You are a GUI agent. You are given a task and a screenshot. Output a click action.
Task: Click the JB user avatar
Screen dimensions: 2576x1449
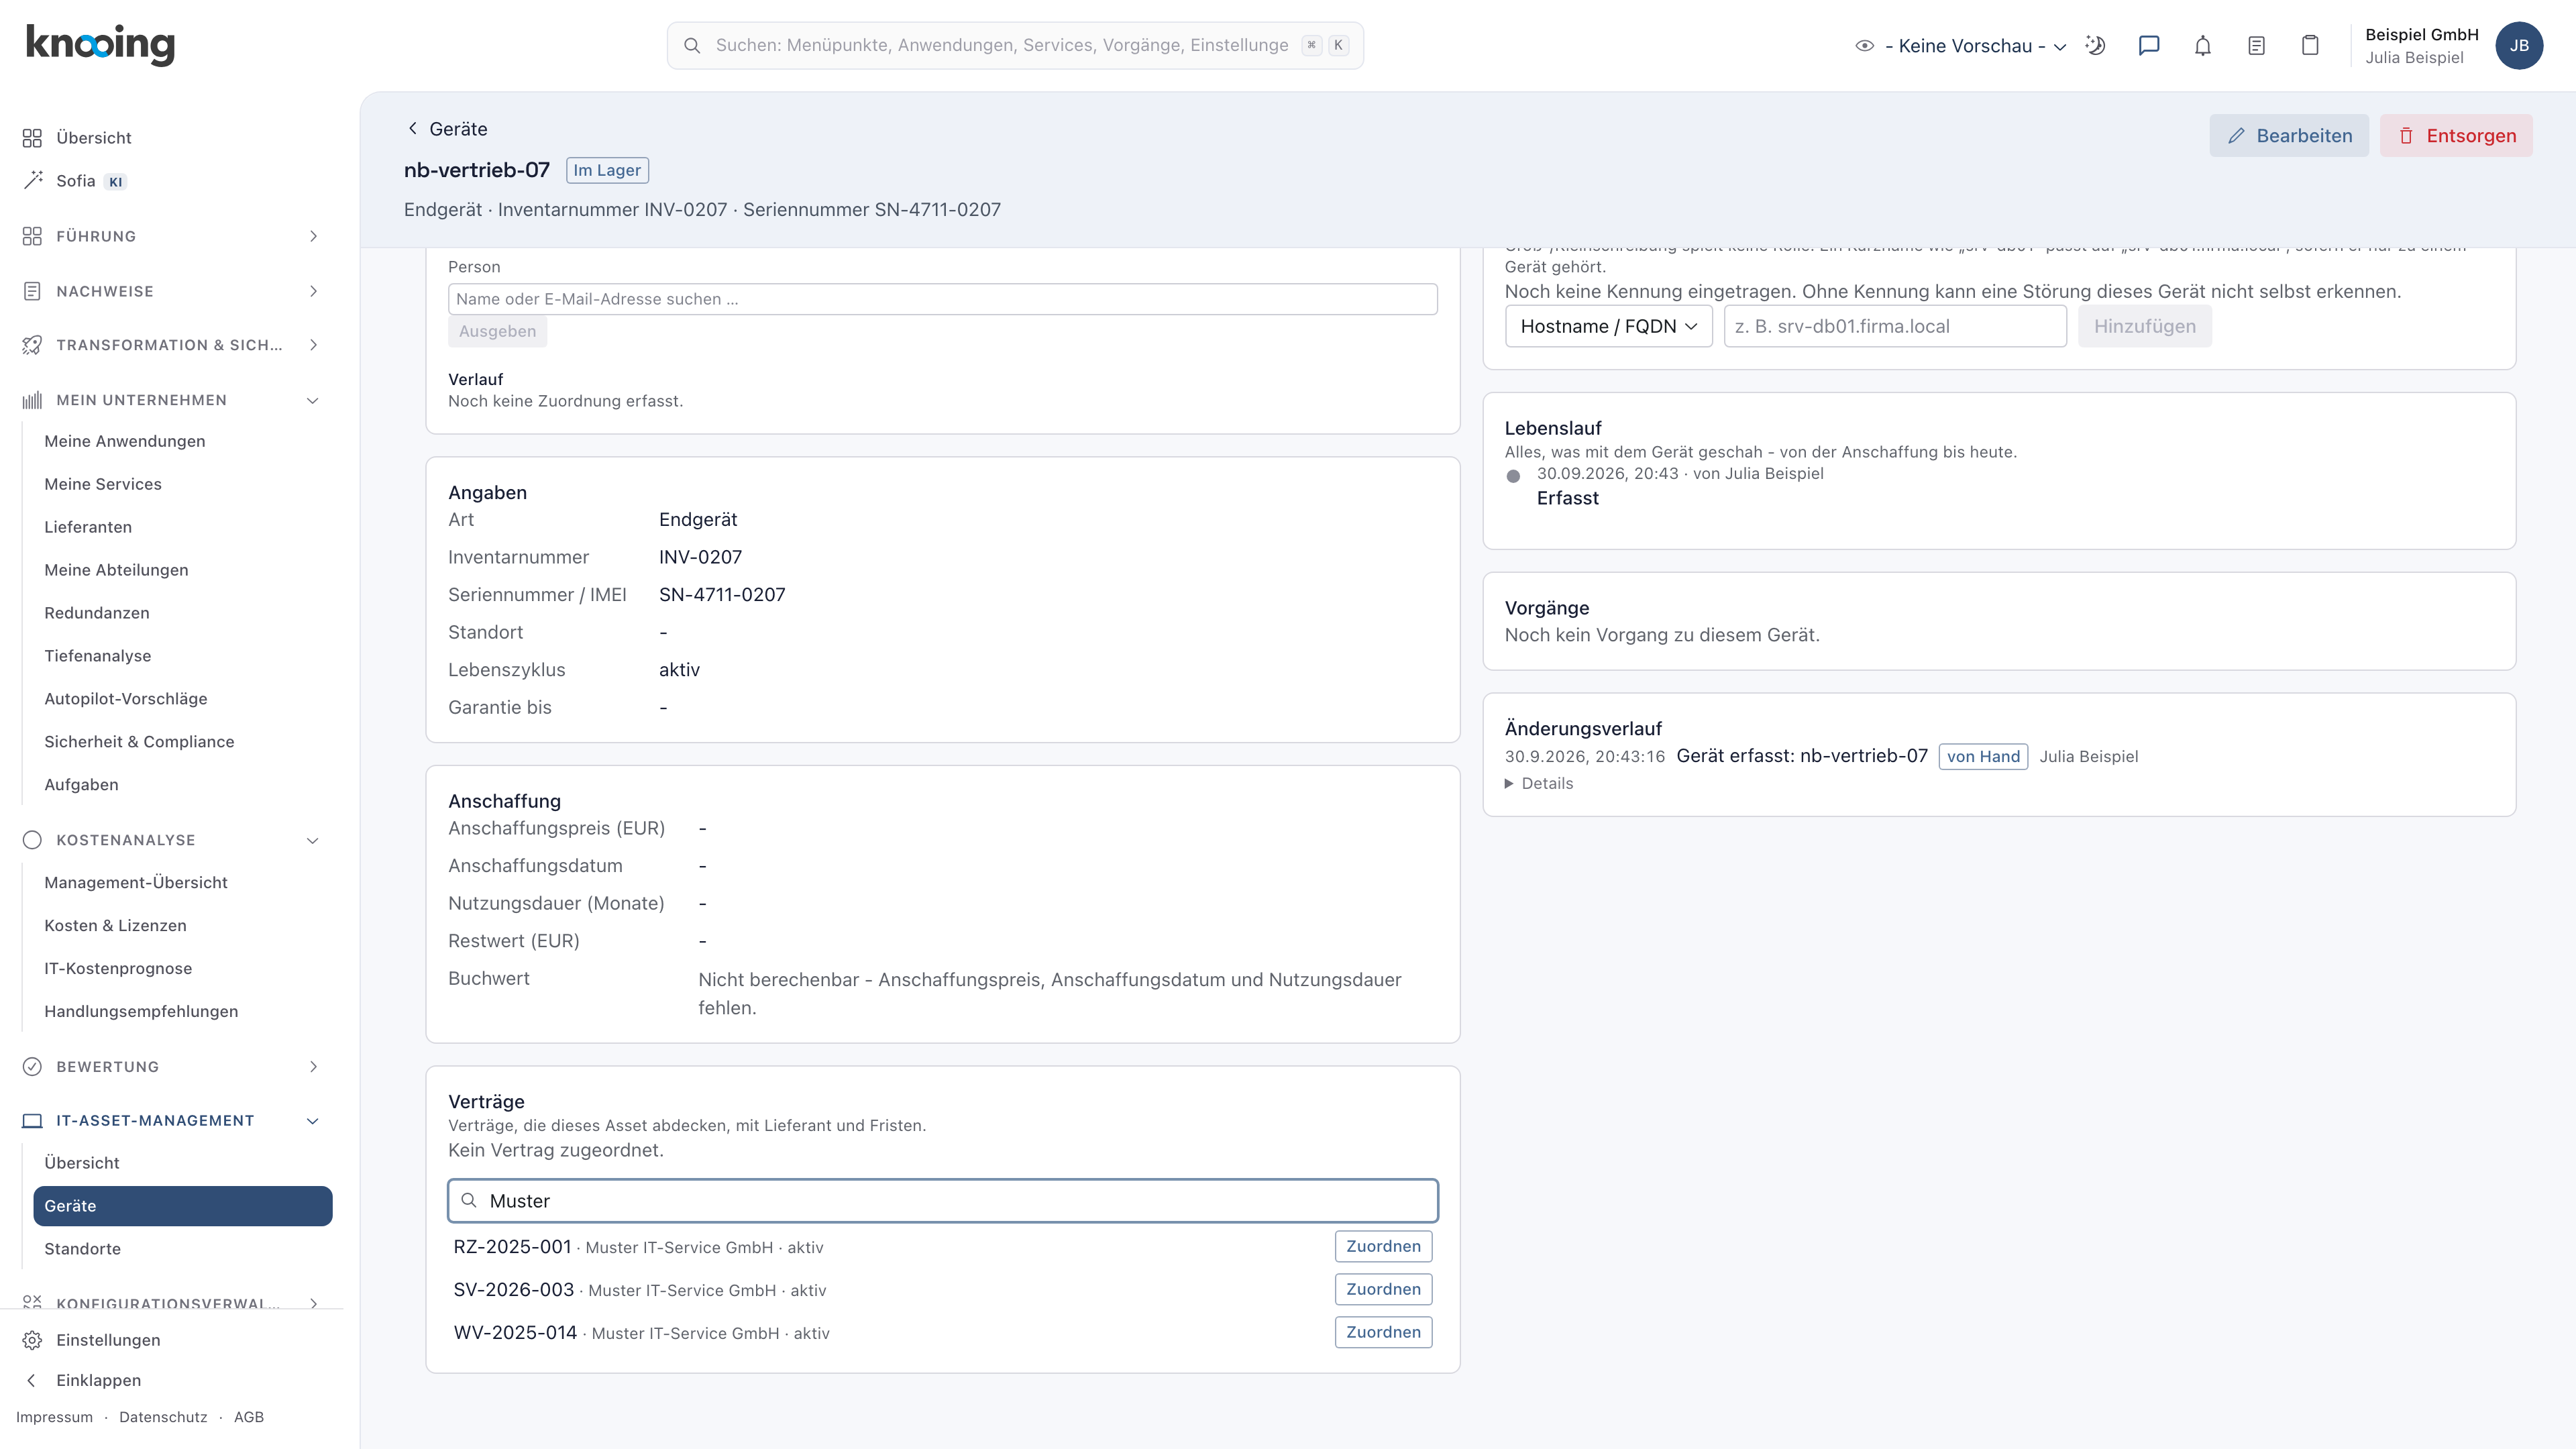[2519, 45]
